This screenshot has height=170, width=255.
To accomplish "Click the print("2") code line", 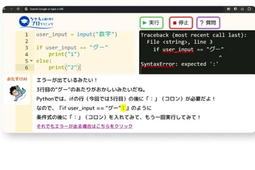I will click(64, 67).
